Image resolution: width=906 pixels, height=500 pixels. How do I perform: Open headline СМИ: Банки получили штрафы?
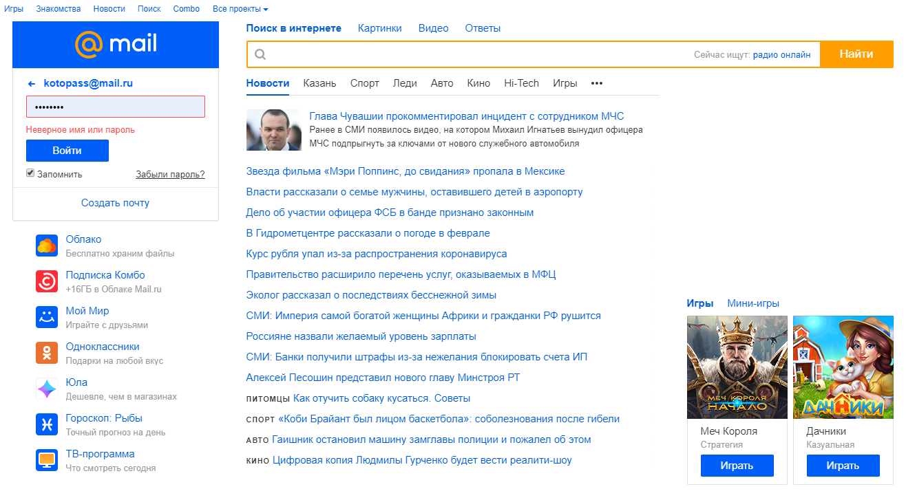[x=417, y=357]
